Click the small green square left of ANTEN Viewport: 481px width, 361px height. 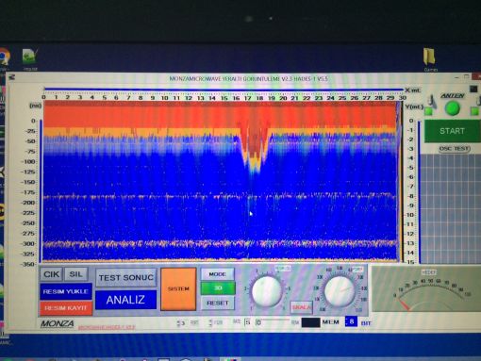428,111
